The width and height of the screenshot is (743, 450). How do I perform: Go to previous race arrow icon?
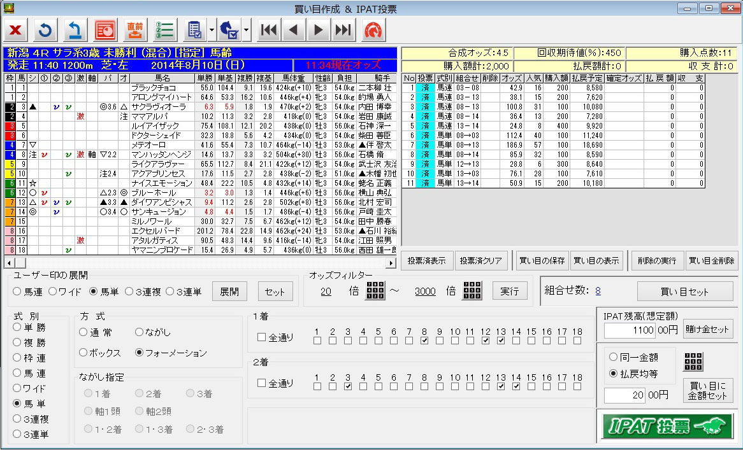[294, 31]
